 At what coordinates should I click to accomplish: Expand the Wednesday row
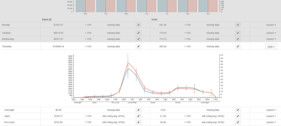(x=271, y=39)
